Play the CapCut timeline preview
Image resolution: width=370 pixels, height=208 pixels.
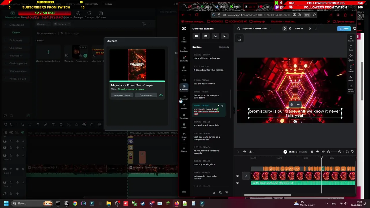point(285,152)
